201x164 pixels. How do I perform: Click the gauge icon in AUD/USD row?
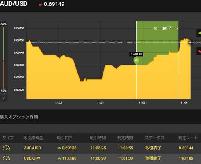(x=6, y=148)
